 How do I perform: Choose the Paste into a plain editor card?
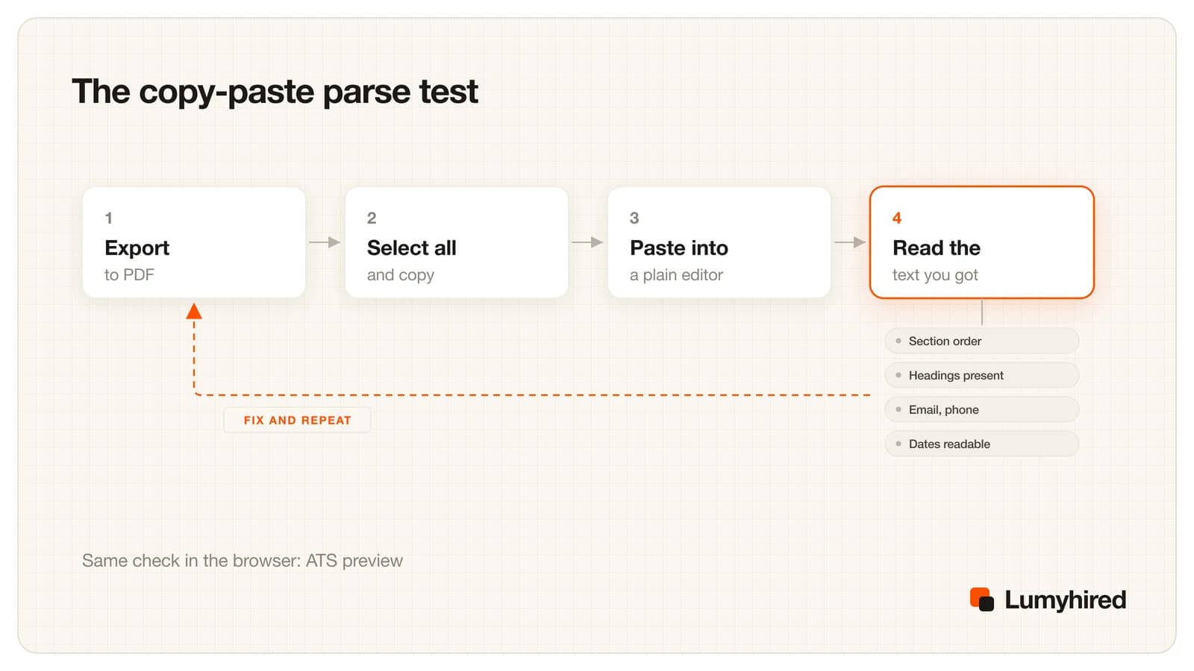click(x=719, y=242)
